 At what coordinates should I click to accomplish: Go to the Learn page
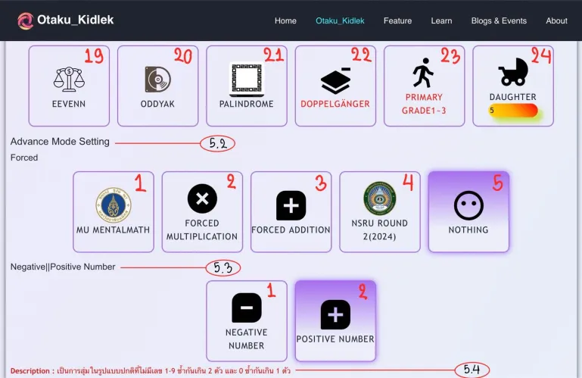click(x=441, y=20)
